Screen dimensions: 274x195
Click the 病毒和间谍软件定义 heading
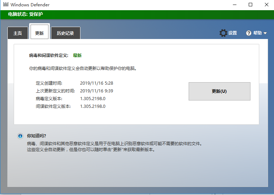pos(49,56)
